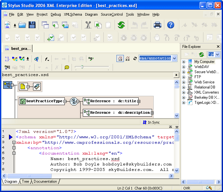Switch to the Documentation tab
Image resolution: width=223 pixels, height=192 pixels.
click(x=45, y=181)
